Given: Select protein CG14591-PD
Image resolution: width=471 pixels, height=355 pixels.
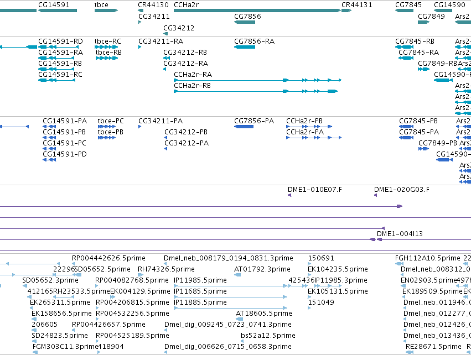Looking at the screenshot, I should tap(65, 154).
